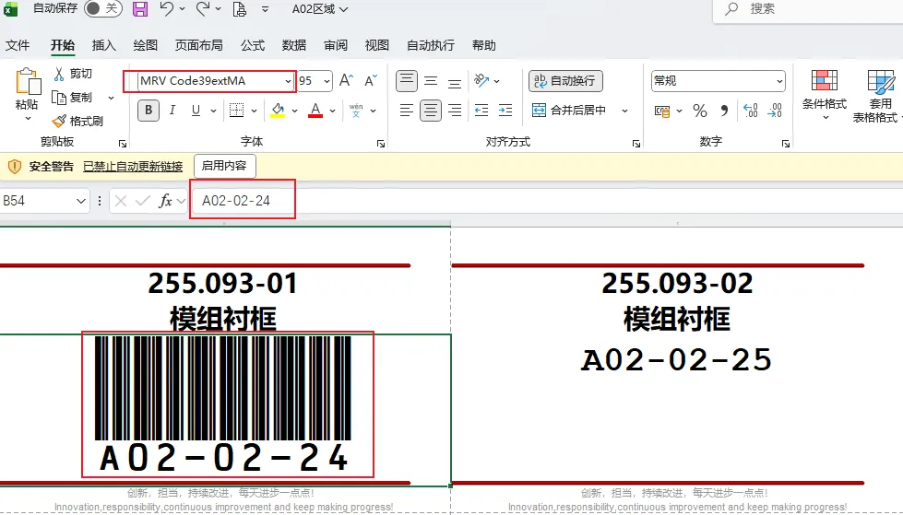The image size is (903, 515).
Task: Toggle Italic formatting
Action: coord(172,111)
